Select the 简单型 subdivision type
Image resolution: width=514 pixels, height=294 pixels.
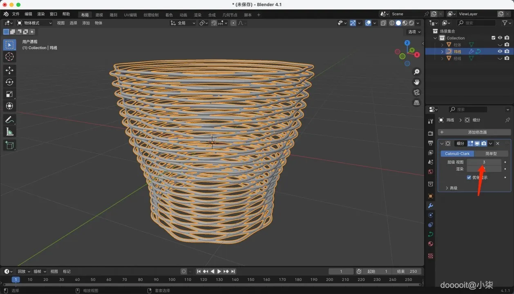(x=491, y=154)
